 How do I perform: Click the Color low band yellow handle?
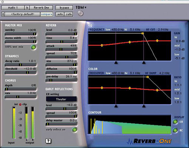pyautogui.click(x=102, y=88)
